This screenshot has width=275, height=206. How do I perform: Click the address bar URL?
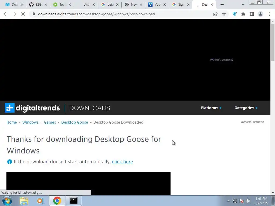coord(96,14)
